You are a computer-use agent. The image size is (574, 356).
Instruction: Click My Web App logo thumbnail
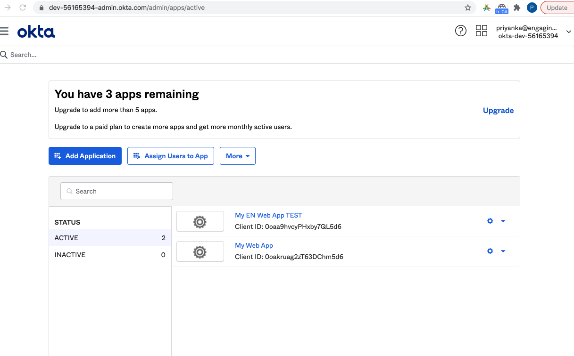[200, 251]
